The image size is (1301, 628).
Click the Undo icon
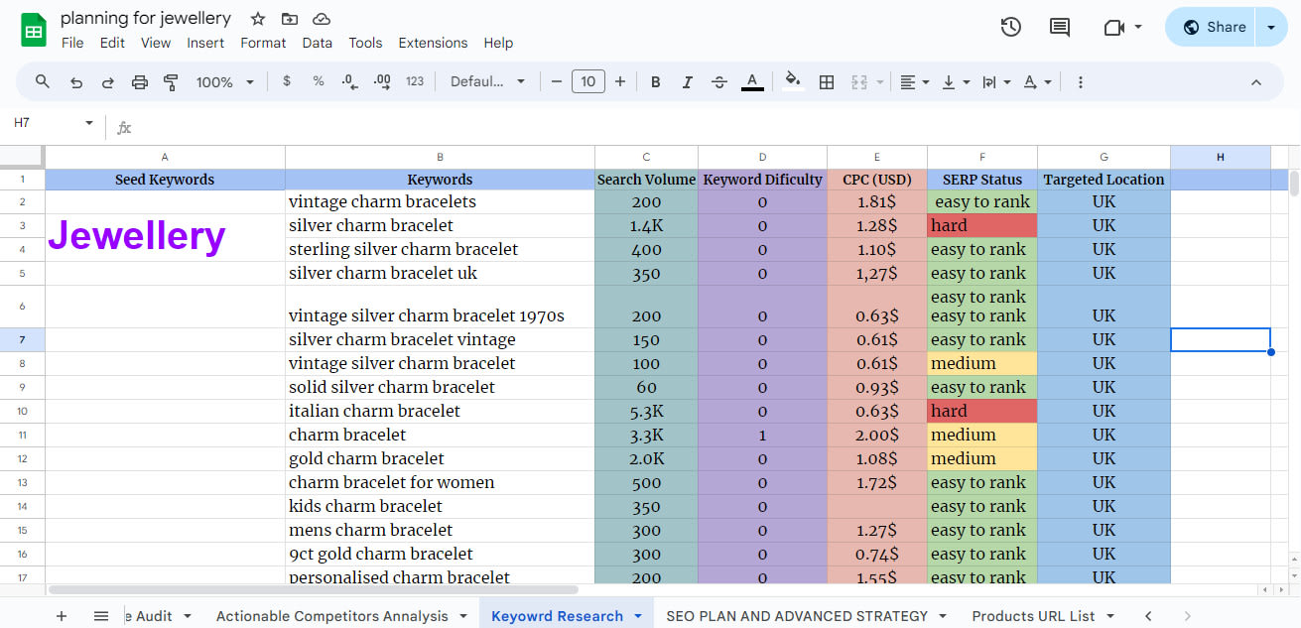coord(76,81)
